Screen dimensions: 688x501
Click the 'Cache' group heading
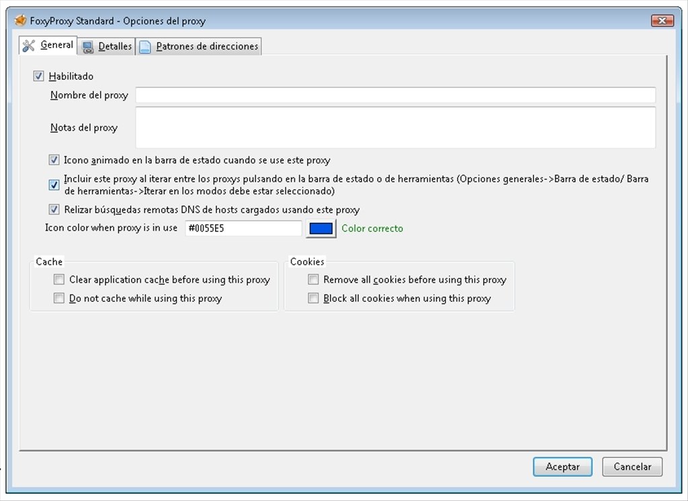tap(49, 262)
